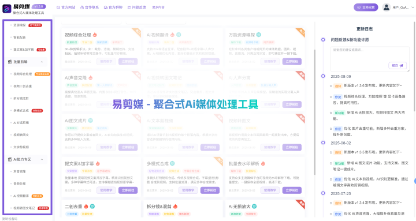Select 资源嗅探 in the sidebar
The image size is (416, 221).
point(20,25)
